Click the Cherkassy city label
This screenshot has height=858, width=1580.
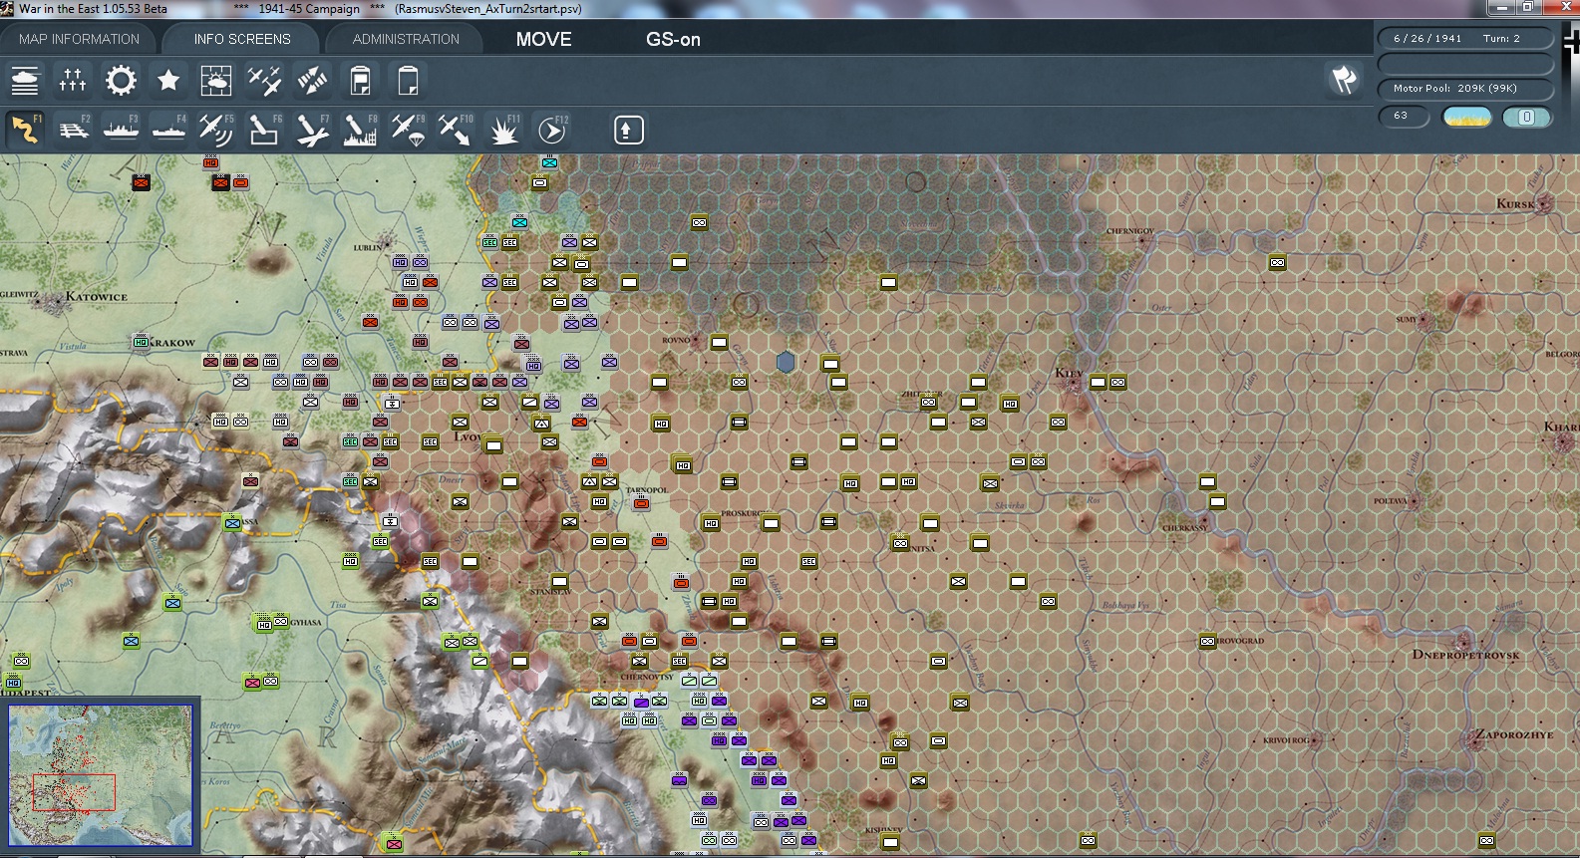click(x=1184, y=528)
